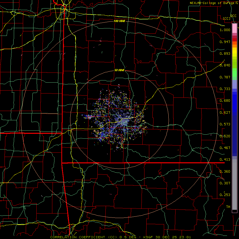Select the 0.893 legend value
The height and width of the screenshot is (239, 239).
[x=225, y=53]
